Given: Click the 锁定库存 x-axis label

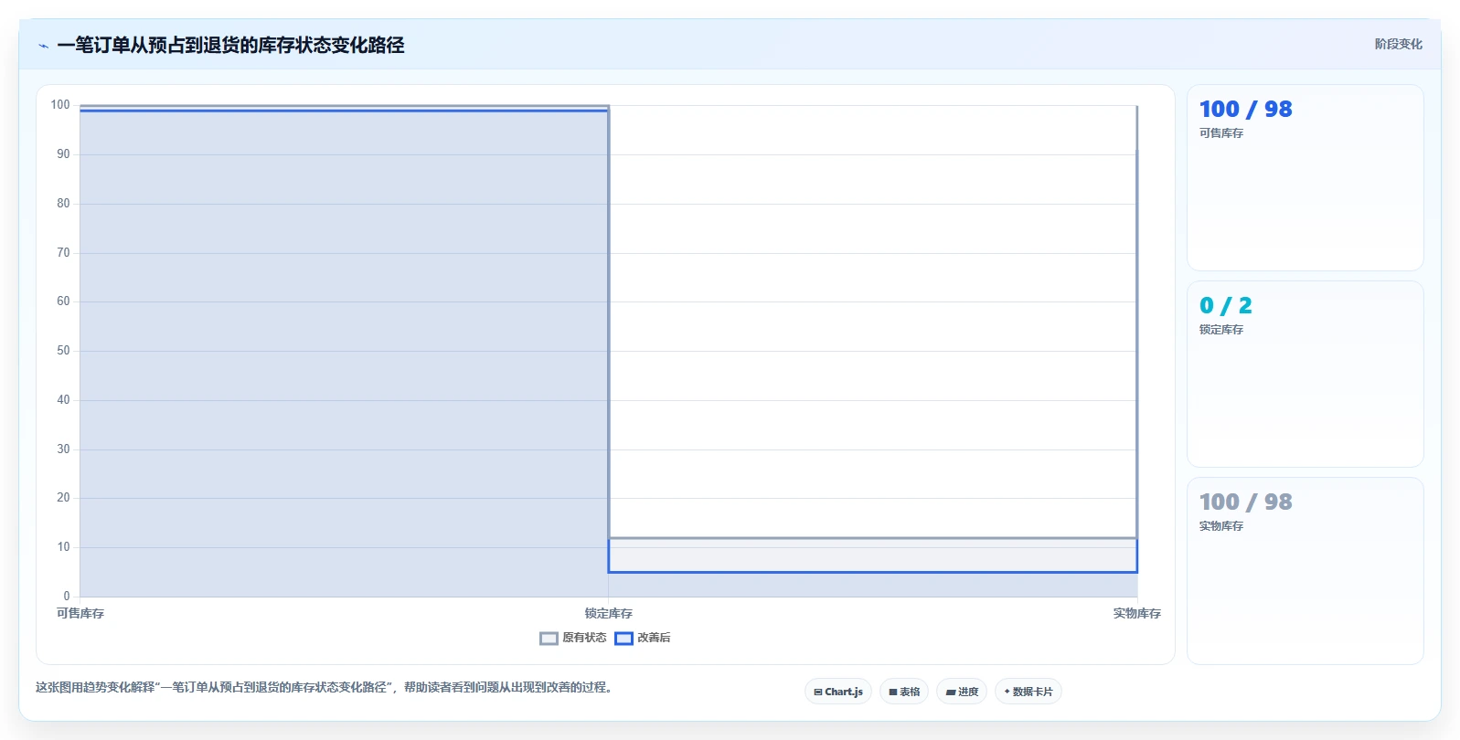Looking at the screenshot, I should coord(609,613).
